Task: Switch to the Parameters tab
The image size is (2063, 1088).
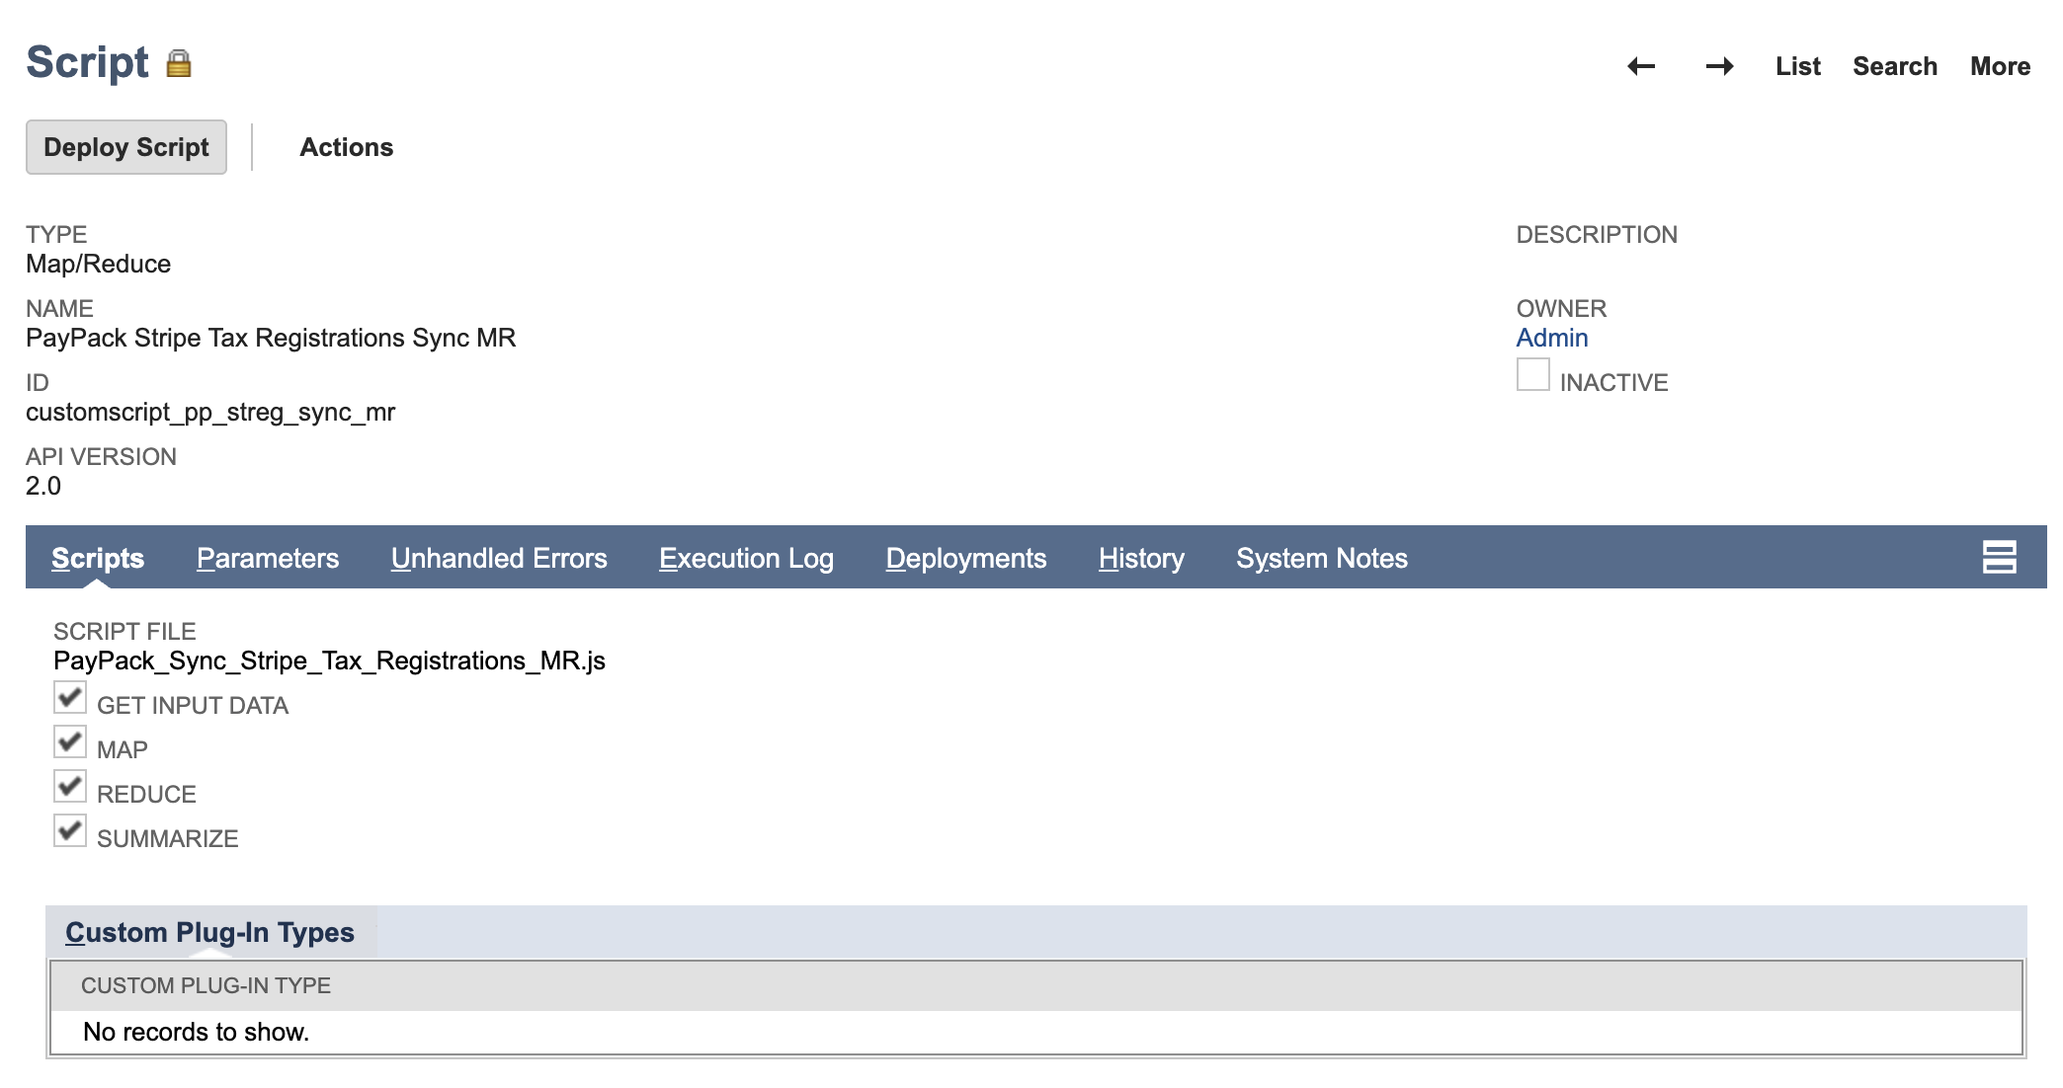Action: point(267,558)
